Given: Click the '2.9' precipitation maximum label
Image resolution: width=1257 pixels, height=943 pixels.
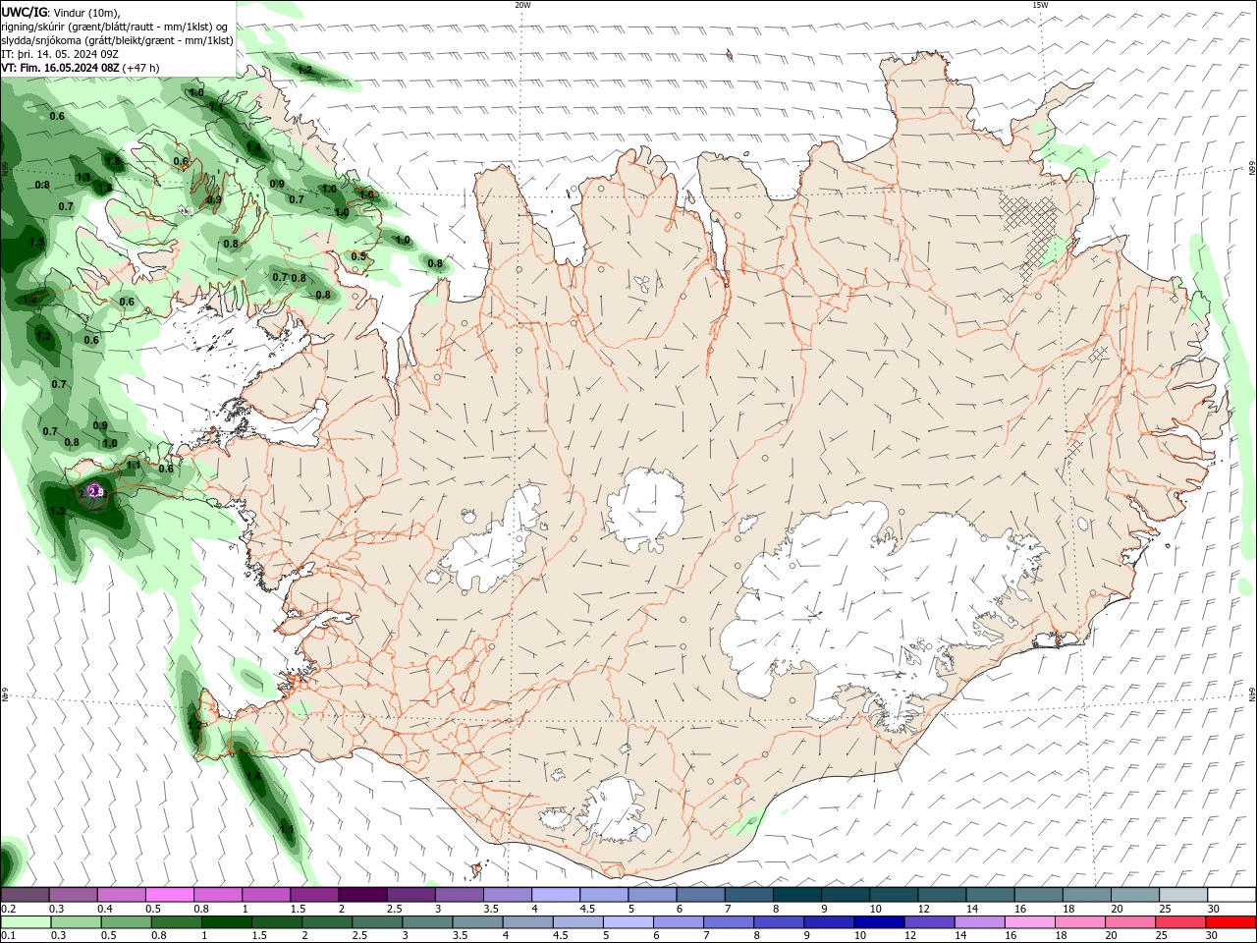Looking at the screenshot, I should pyautogui.click(x=96, y=491).
